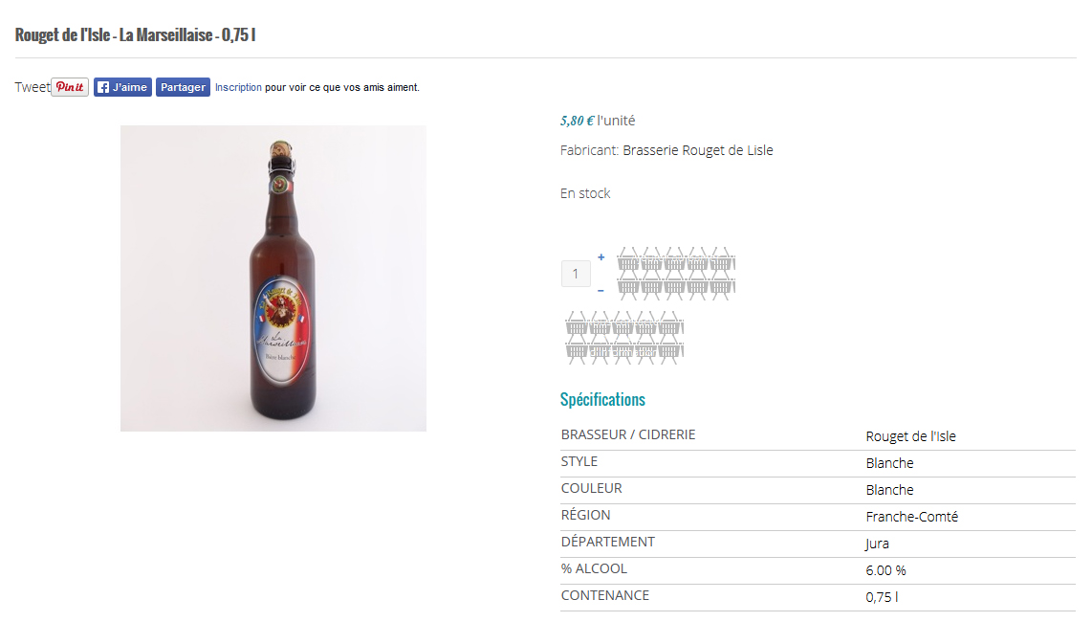This screenshot has width=1092, height=622.
Task: Click the 5,80 € price text
Action: click(577, 121)
